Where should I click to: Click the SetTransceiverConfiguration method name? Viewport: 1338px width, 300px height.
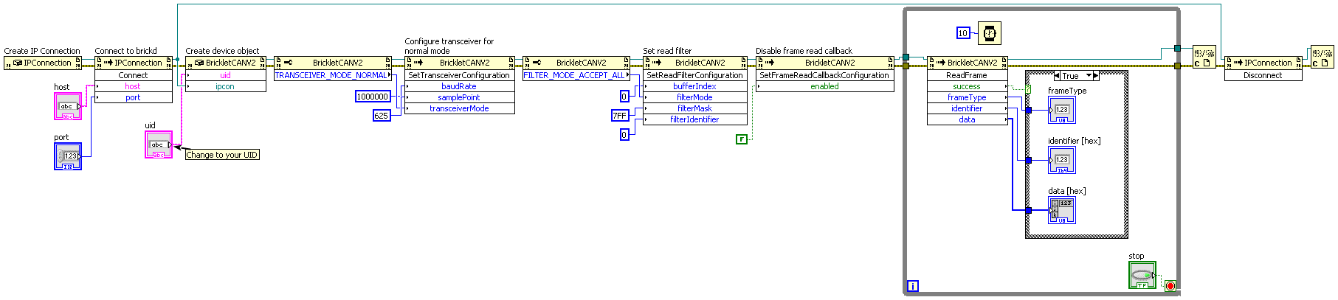[x=459, y=75]
